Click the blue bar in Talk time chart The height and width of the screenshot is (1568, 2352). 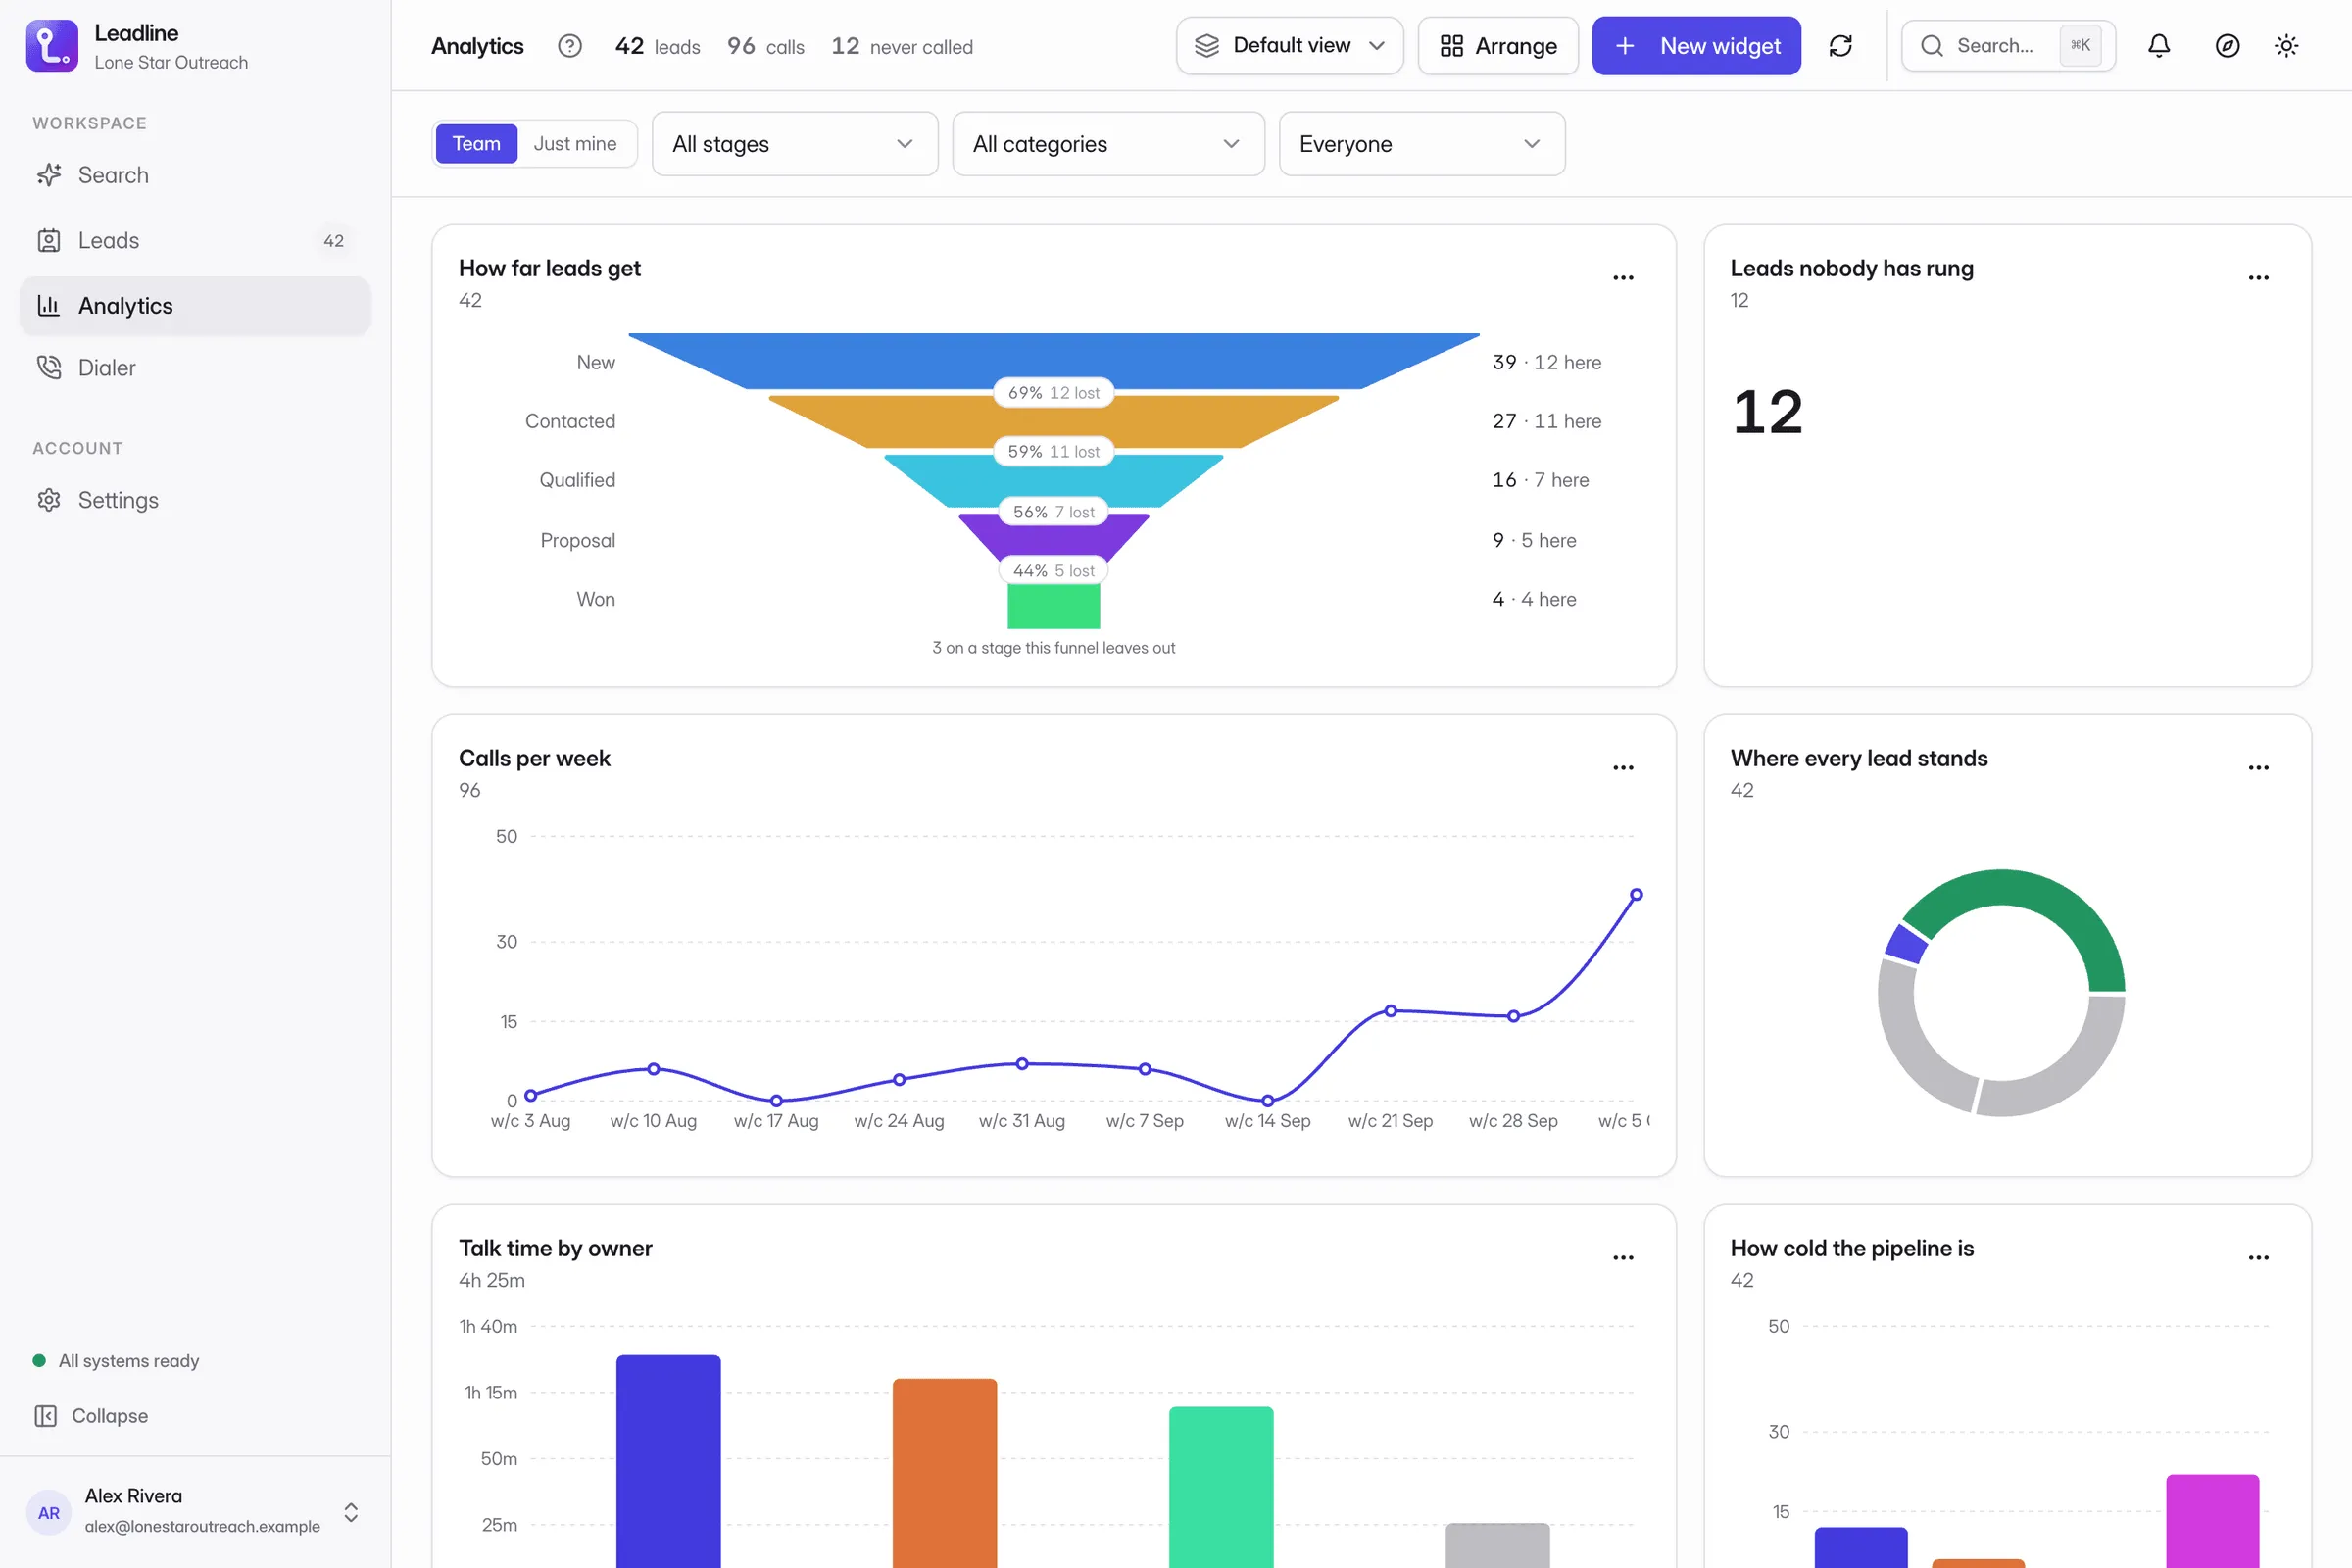tap(668, 1461)
